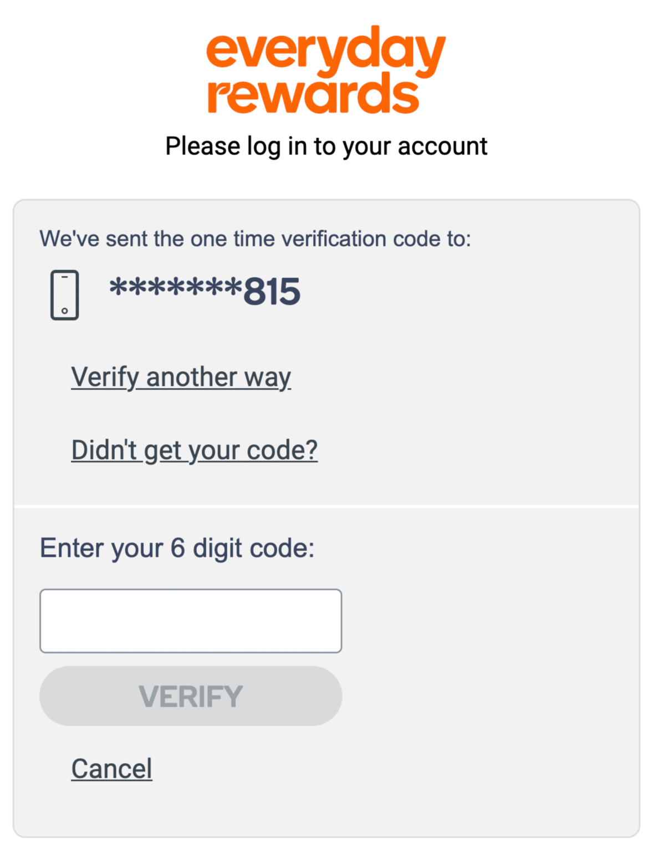This screenshot has height=863, width=653.
Task: Click the greyed-out VERIFY button
Action: (191, 696)
